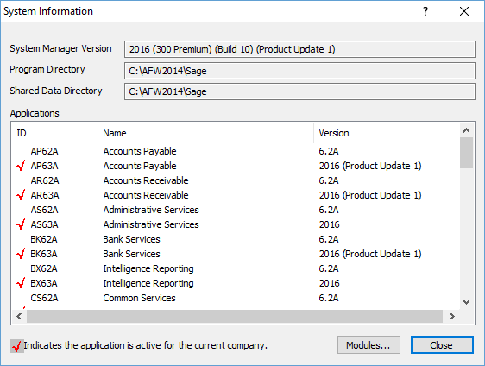
Task: Click the System Manager Version field
Action: (299, 49)
